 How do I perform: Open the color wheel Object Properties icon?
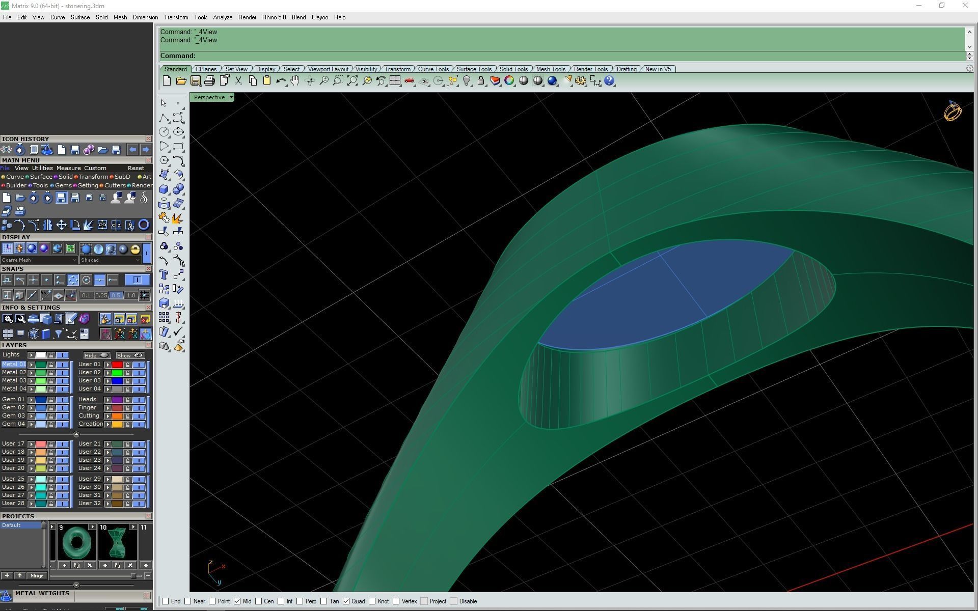click(x=509, y=80)
